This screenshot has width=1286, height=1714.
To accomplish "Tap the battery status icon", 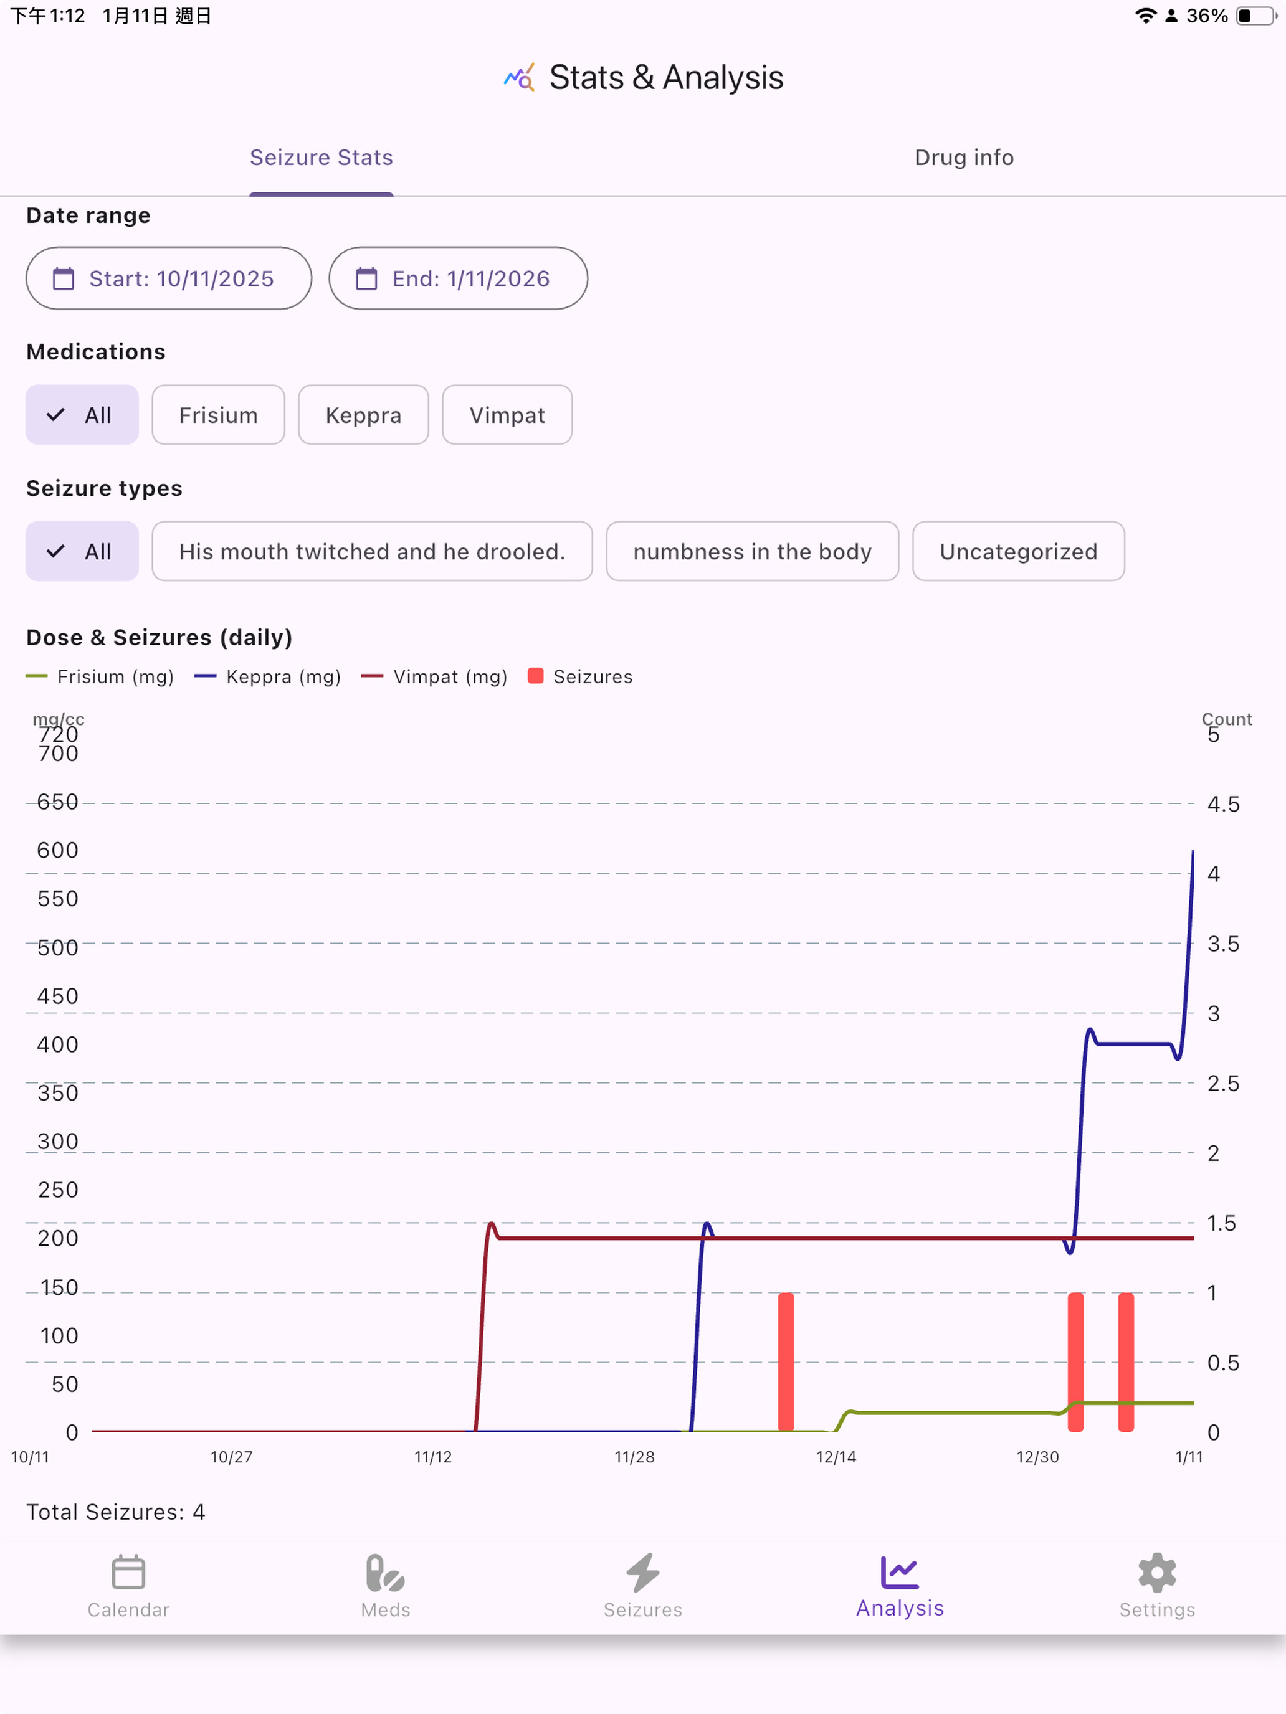I will pos(1257,16).
